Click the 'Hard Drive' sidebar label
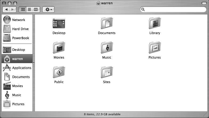The image size is (209, 118). click(21, 29)
